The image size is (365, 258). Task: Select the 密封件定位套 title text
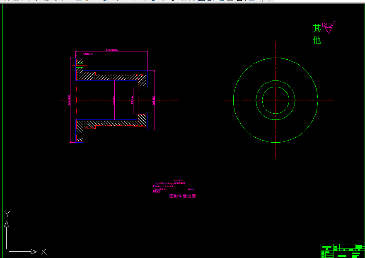(182, 196)
